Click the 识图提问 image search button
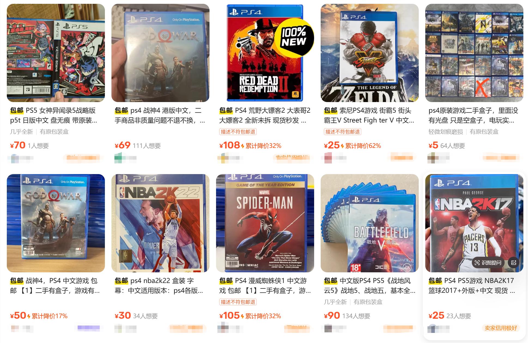528x343 pixels. click(488, 263)
